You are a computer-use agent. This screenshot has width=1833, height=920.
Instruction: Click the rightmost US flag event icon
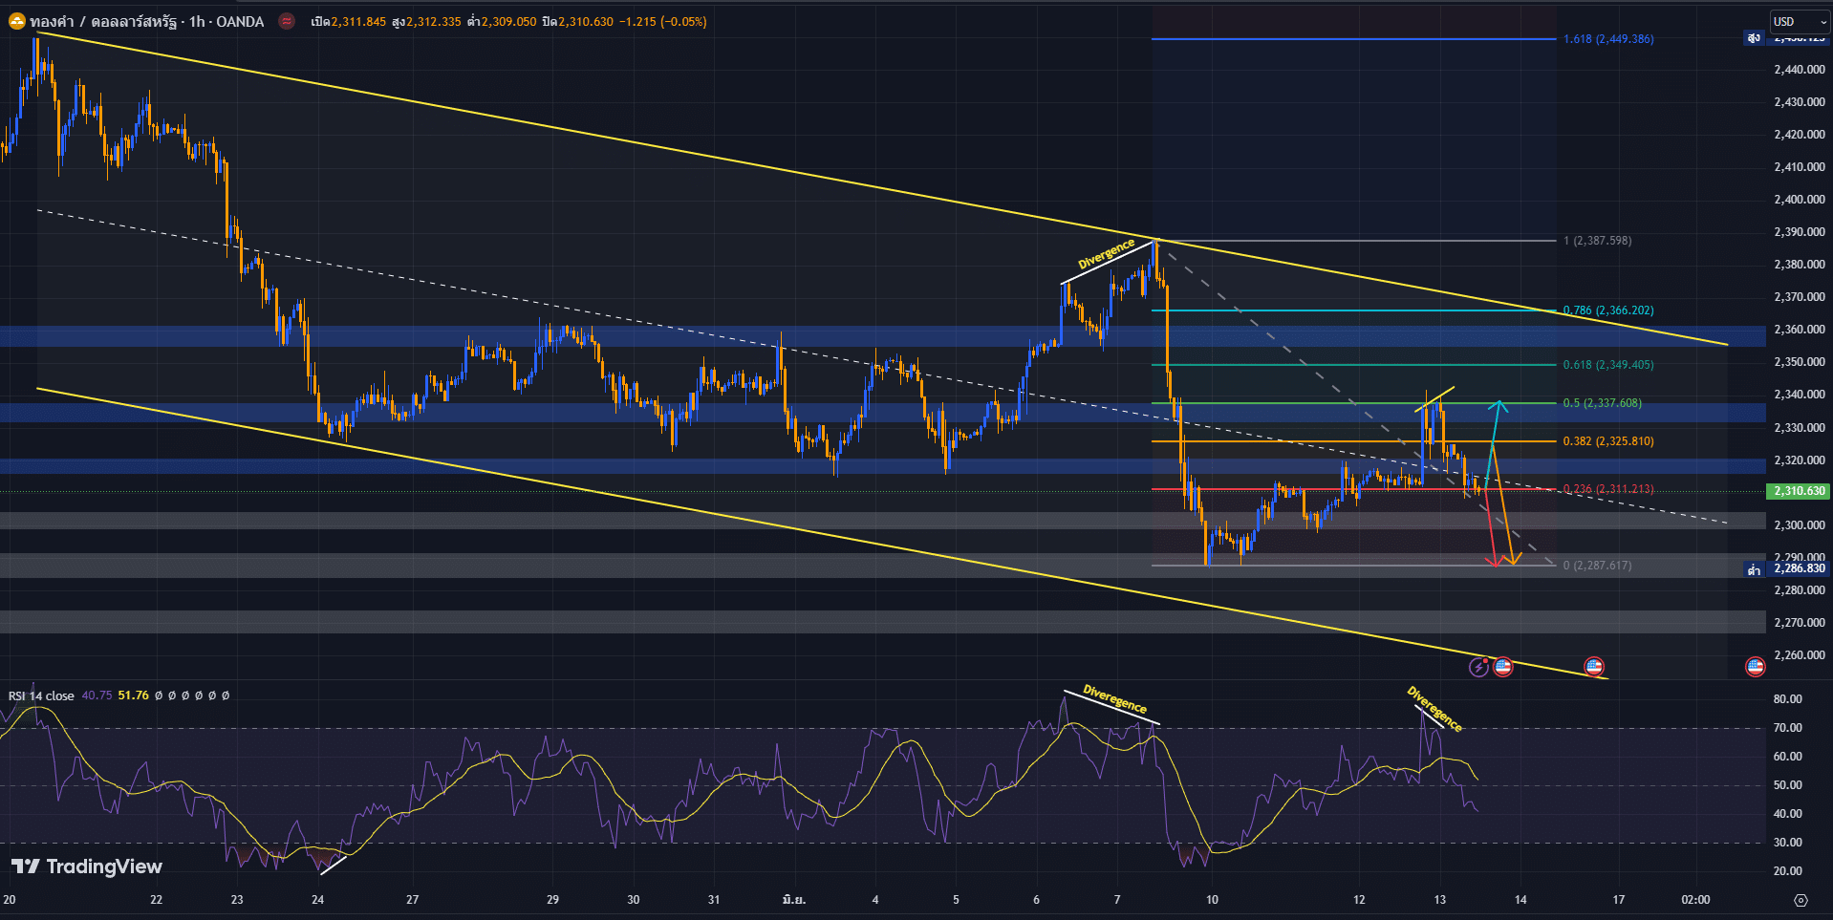point(1755,667)
